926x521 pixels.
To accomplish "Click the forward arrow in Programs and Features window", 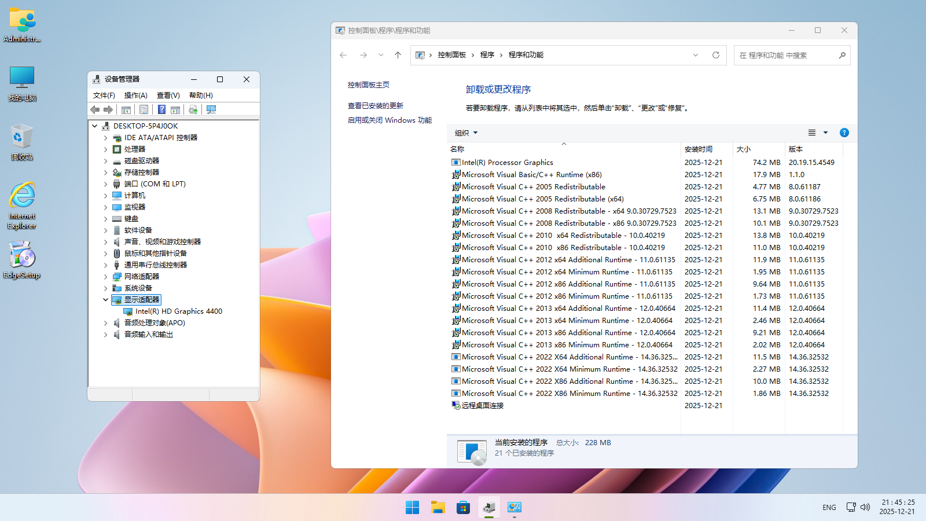I will point(363,55).
